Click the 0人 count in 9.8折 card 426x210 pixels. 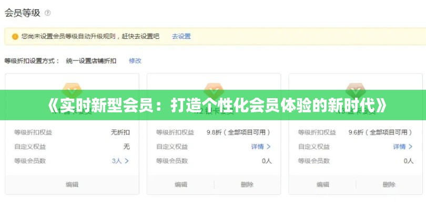coord(267,161)
